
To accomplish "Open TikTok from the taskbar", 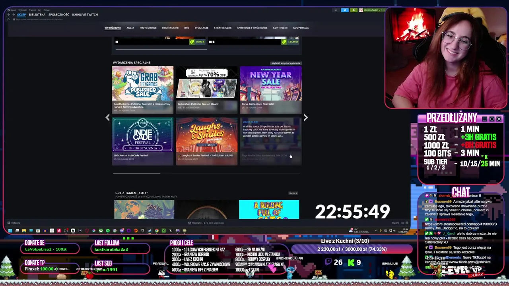I will 59,230.
